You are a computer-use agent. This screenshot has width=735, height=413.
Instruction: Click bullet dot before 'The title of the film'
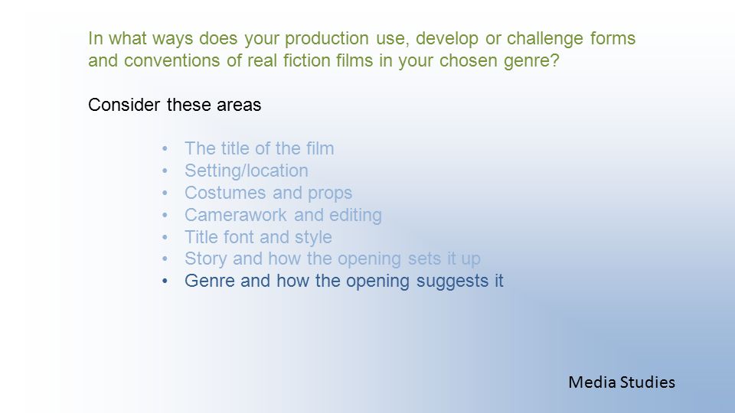(165, 149)
